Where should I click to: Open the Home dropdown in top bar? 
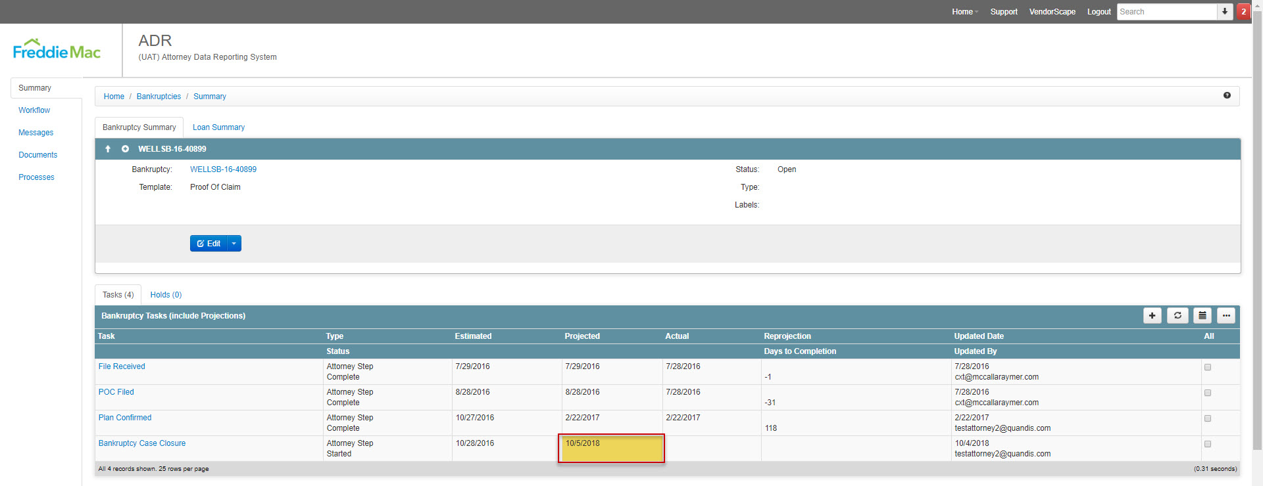pos(965,12)
